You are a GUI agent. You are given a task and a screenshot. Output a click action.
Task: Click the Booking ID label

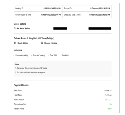pyautogui.click(x=19, y=8)
